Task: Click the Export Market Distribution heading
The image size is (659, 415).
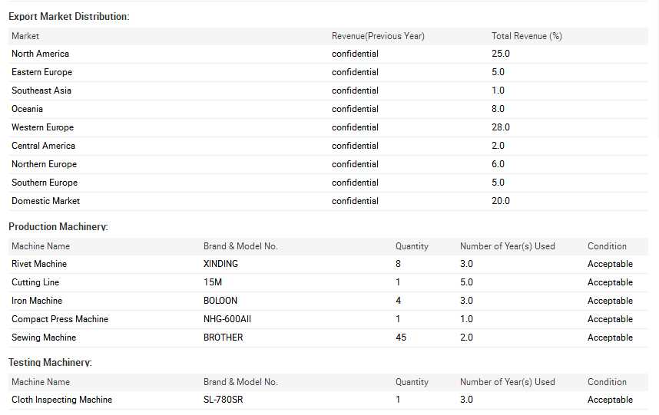Action: click(68, 17)
